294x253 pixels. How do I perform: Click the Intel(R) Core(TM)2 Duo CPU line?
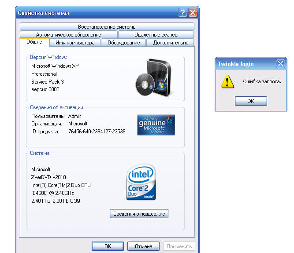tap(61, 185)
